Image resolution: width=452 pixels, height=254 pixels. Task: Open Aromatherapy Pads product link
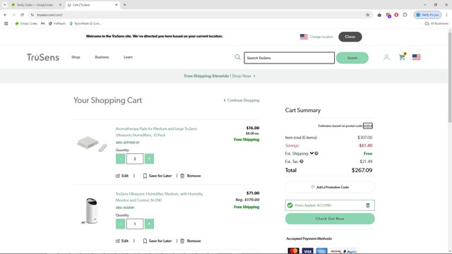(x=156, y=132)
